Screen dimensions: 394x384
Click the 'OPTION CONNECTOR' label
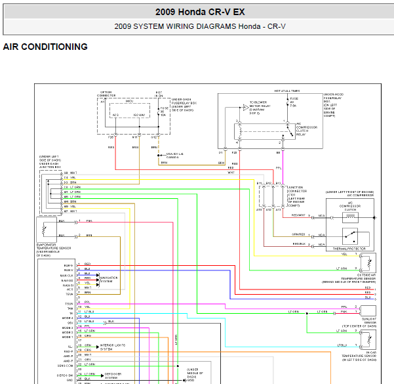[106, 94]
